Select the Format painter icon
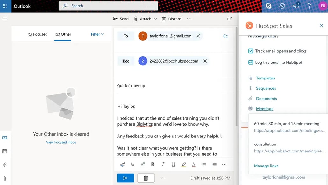328x185 pixels. [x=122, y=165]
